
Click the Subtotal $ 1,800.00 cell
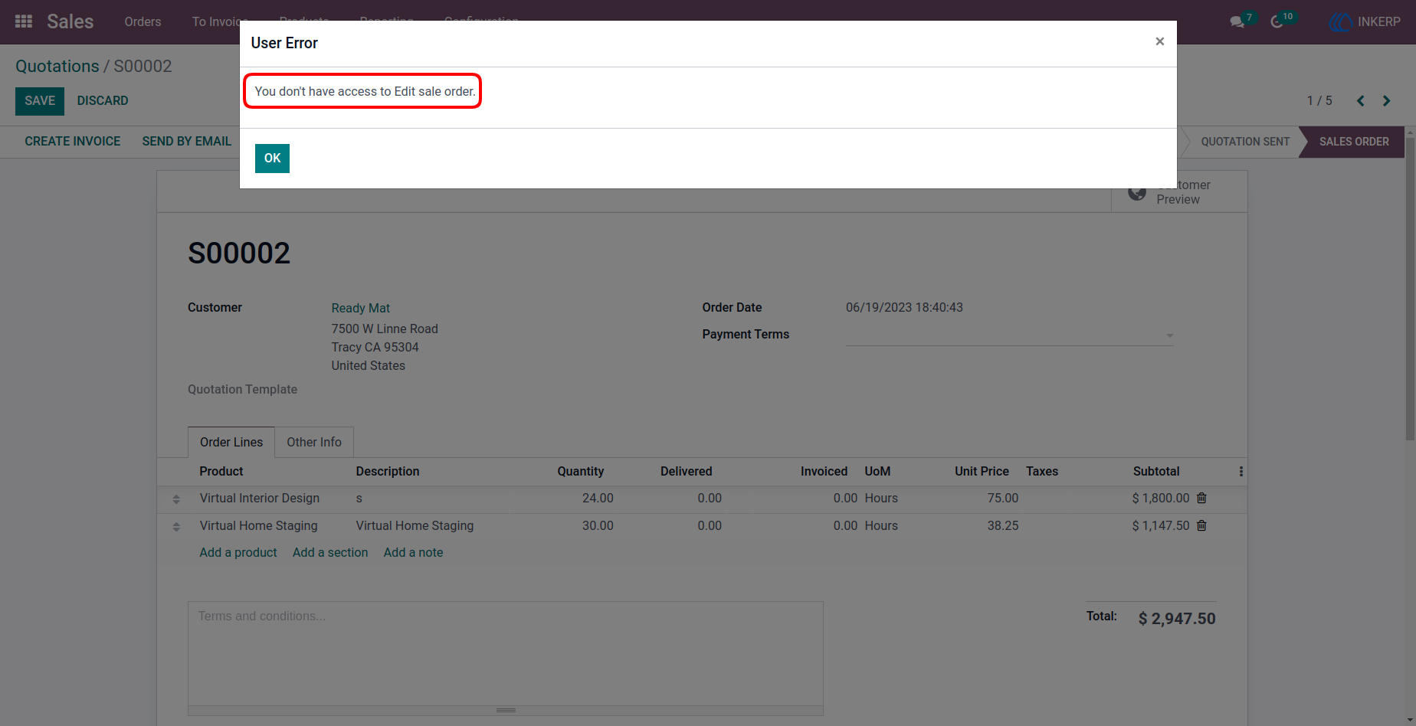1161,499
